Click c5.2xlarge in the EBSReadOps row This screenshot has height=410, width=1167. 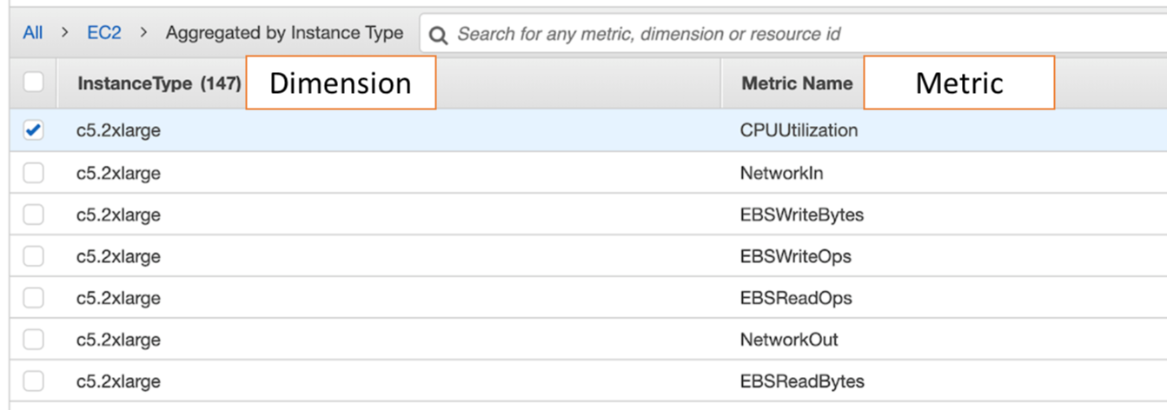pos(118,298)
